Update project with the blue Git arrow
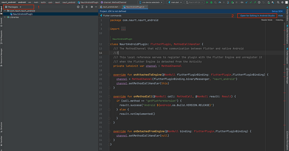This screenshot has width=289, height=151. pyautogui.click(x=246, y=2)
